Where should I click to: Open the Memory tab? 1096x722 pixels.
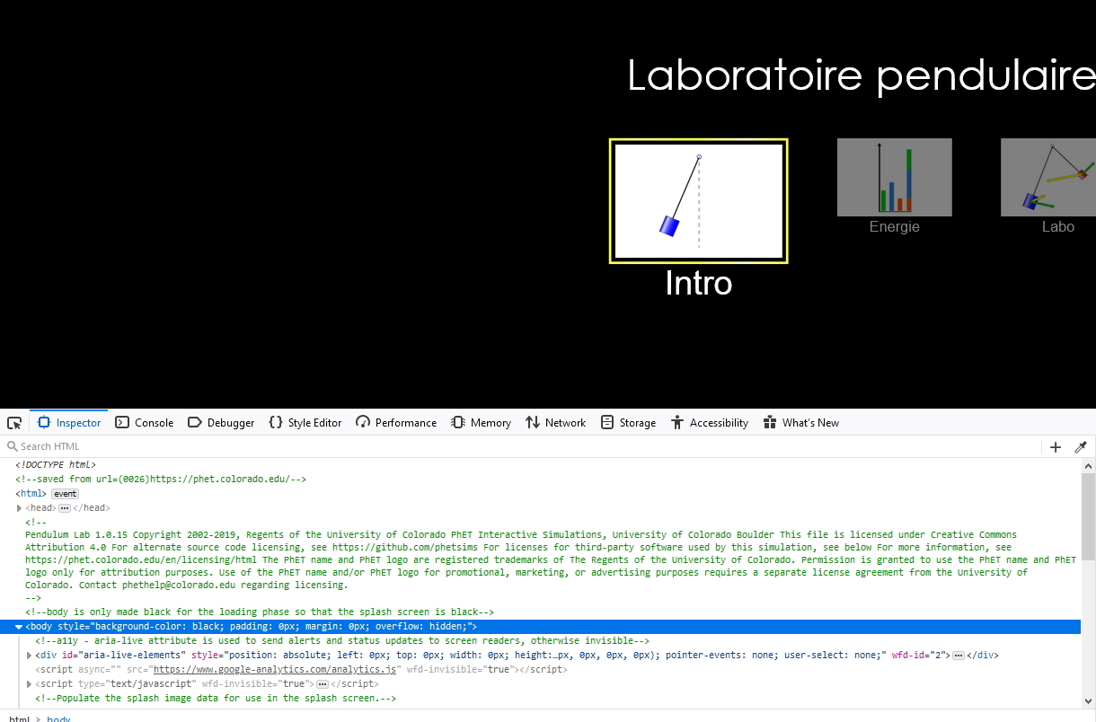481,423
